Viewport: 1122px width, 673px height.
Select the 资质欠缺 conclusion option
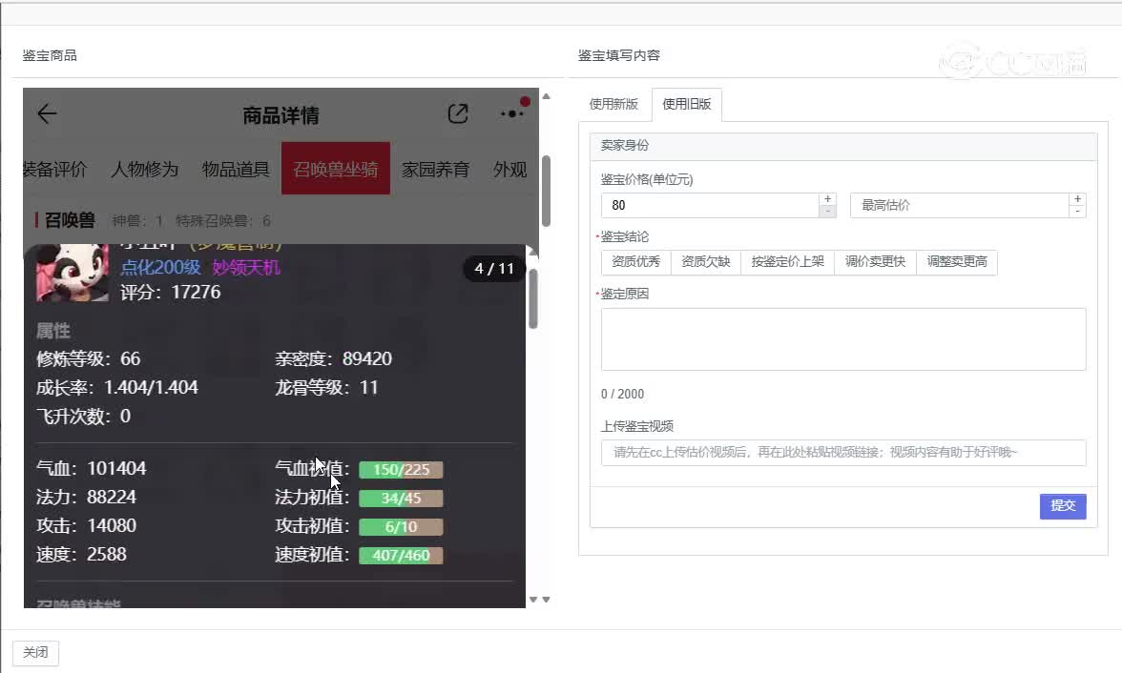tap(706, 262)
